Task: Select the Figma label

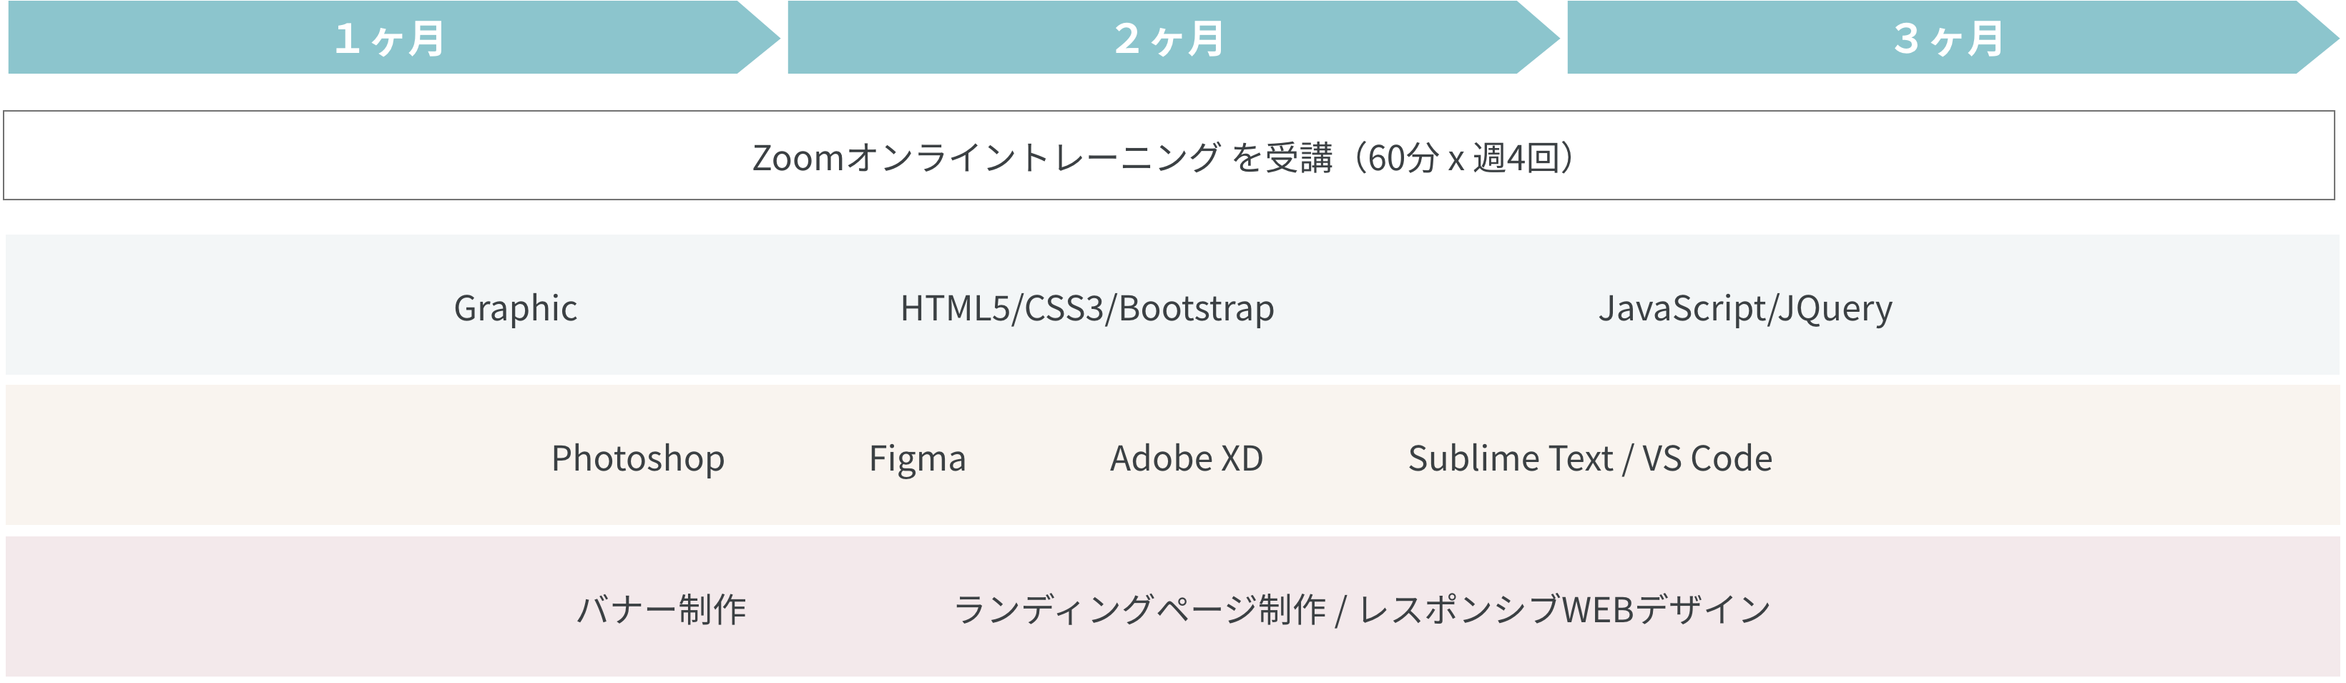Action: click(x=917, y=458)
